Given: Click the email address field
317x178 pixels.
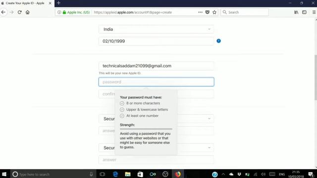Looking at the screenshot, I should click(156, 66).
